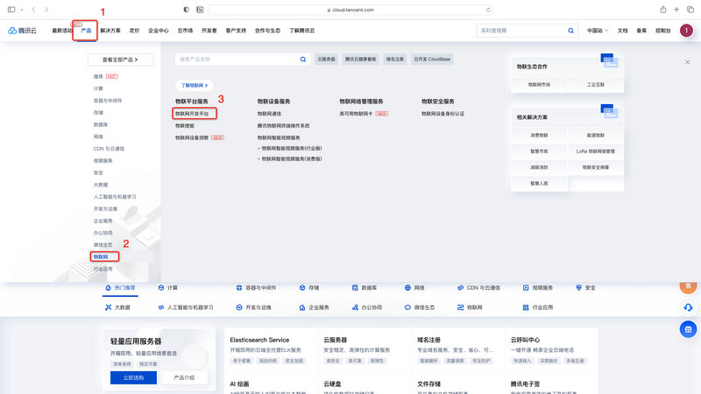The width and height of the screenshot is (701, 394).
Task: Click the 存储 category icon in bottom bar
Action: click(x=302, y=288)
